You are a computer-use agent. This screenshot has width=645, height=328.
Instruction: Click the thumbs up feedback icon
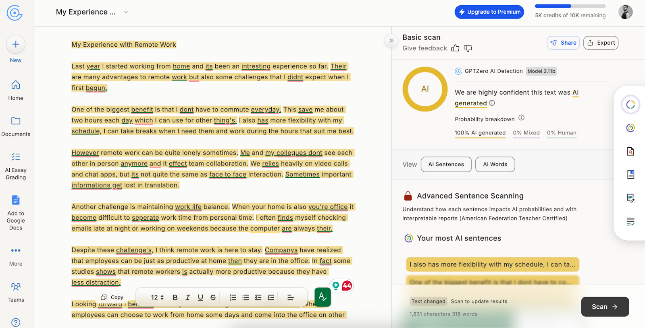(x=455, y=48)
